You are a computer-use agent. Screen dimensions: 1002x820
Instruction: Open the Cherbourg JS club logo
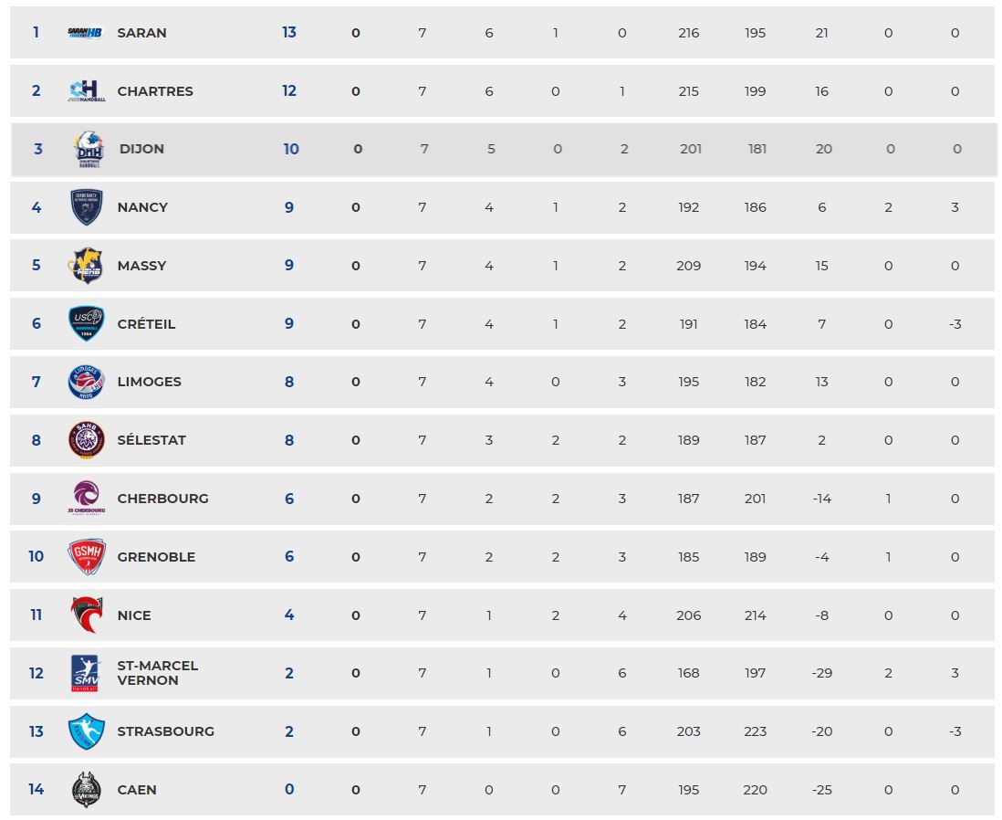87,498
